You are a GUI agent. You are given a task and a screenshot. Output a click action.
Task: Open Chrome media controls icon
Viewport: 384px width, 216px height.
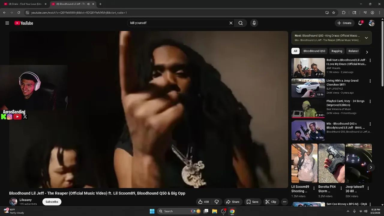pos(365,13)
